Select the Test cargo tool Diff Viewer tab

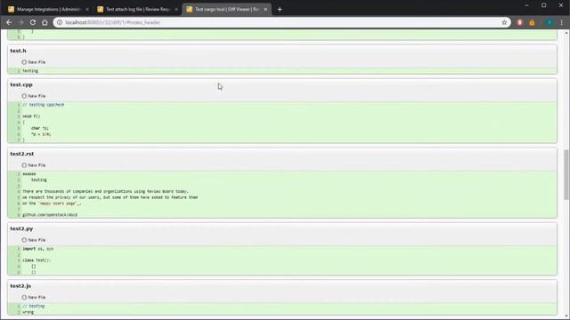coord(226,10)
